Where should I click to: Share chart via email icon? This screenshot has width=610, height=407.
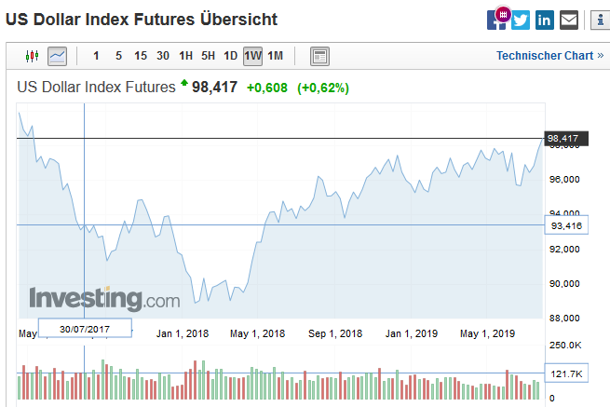pyautogui.click(x=569, y=20)
